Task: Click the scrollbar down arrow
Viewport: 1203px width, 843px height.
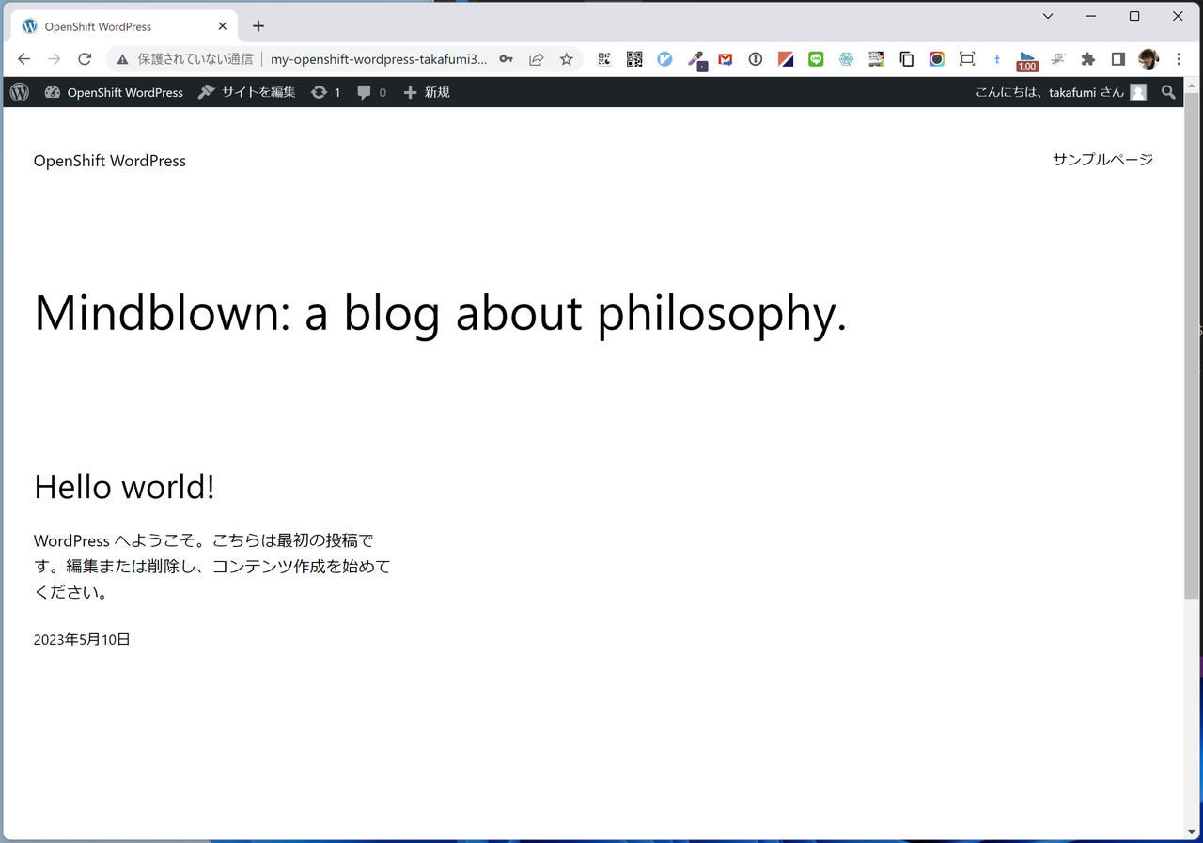Action: (x=1192, y=832)
